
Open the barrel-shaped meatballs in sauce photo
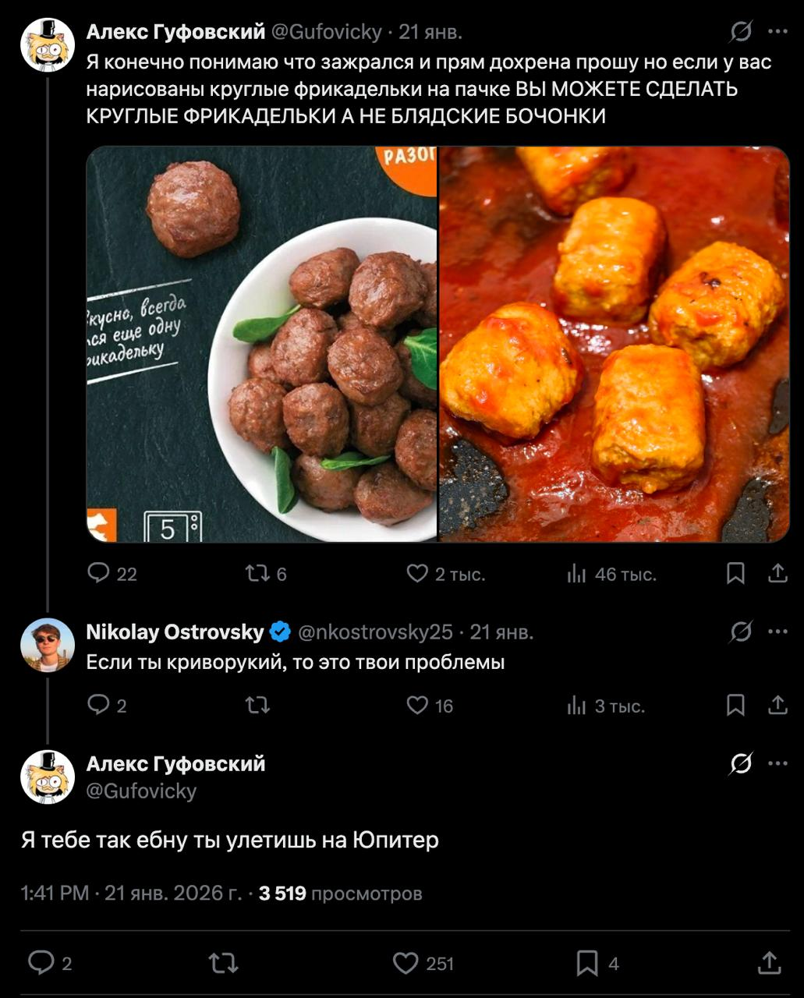coord(615,344)
